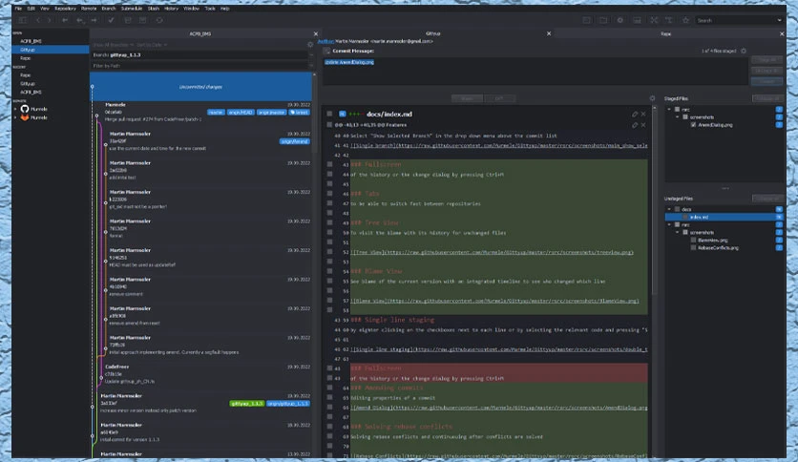Expand the GitHub Murmele account
Screen dimensions: 798x462
coord(15,109)
